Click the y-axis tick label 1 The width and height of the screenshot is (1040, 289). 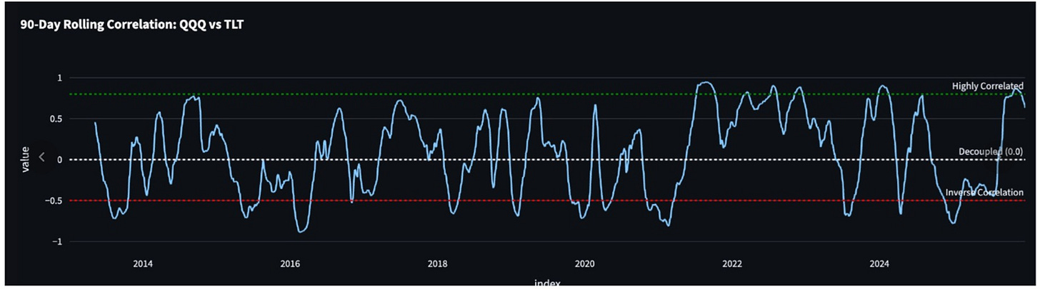(x=61, y=78)
